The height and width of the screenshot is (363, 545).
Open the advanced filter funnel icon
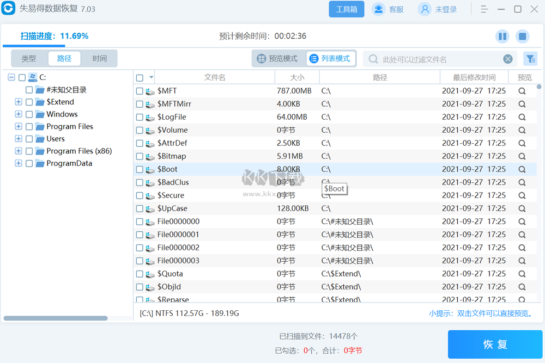point(530,59)
